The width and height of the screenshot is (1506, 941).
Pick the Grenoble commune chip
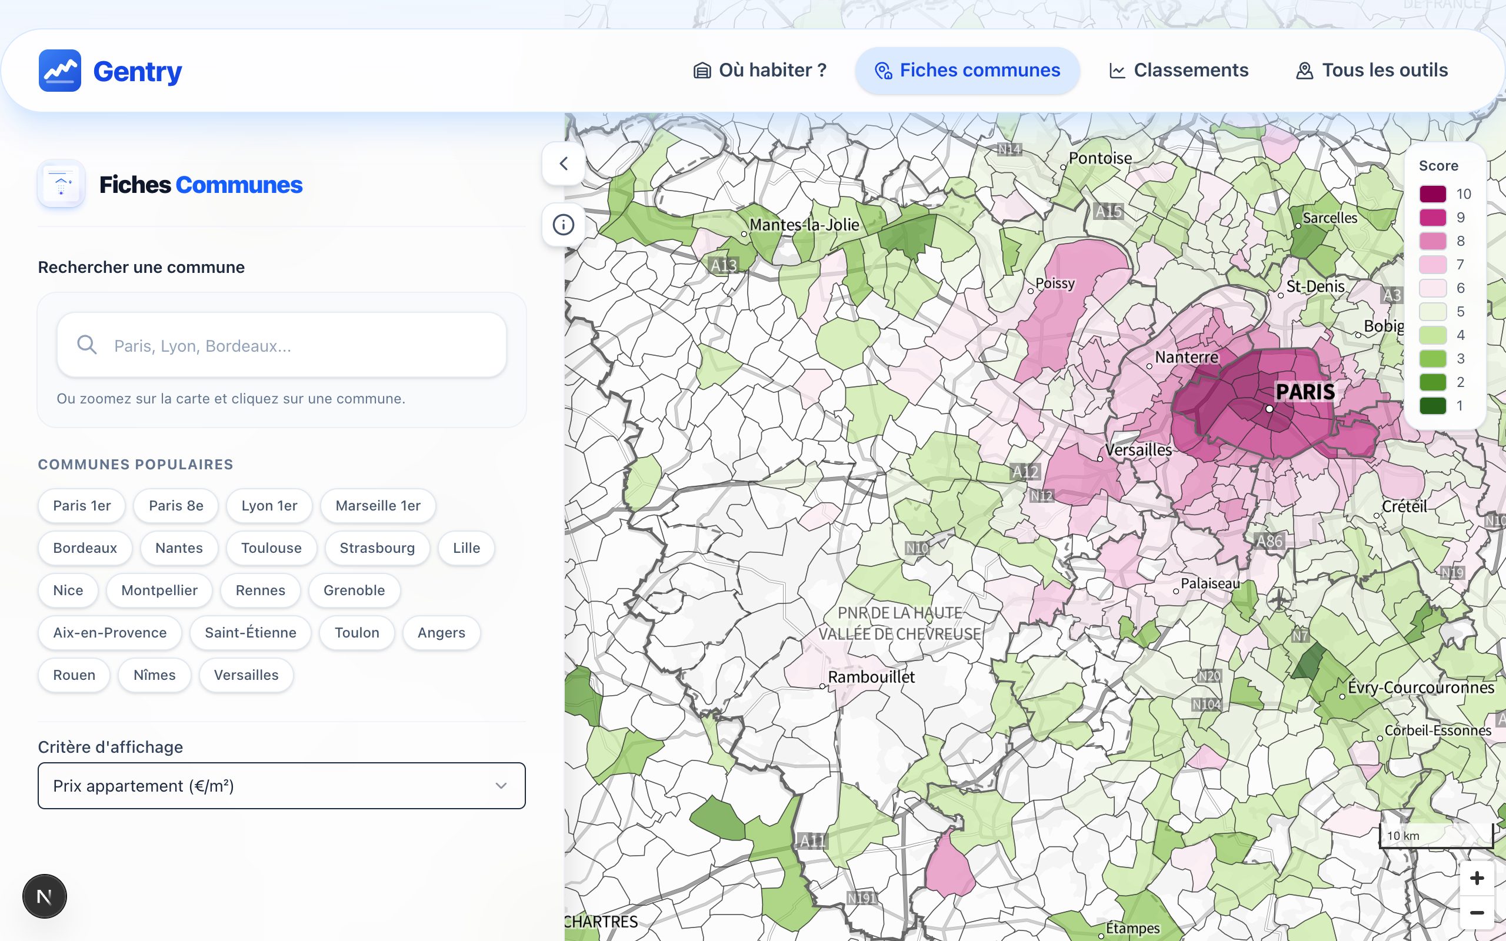pyautogui.click(x=354, y=590)
